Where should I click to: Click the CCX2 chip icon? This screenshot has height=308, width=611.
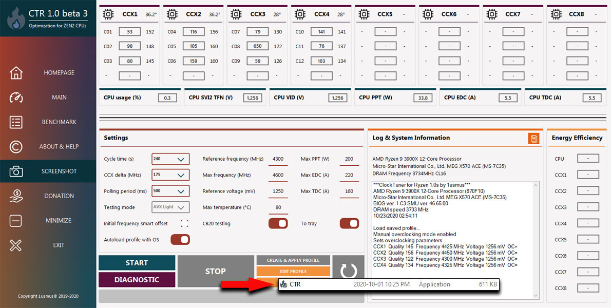pos(172,14)
